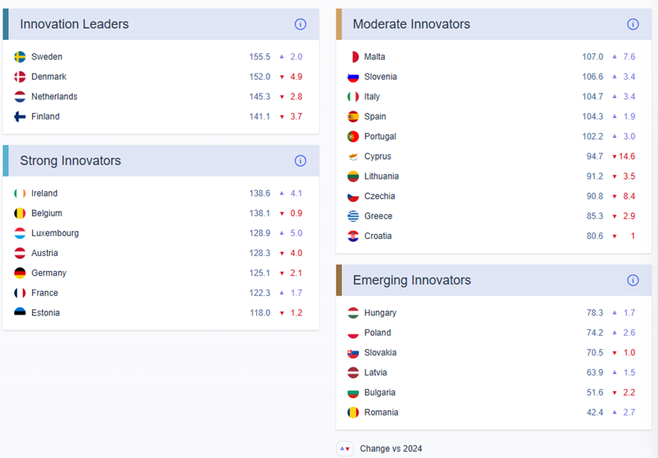Click the Moderate Innovators panel title

pyautogui.click(x=411, y=24)
